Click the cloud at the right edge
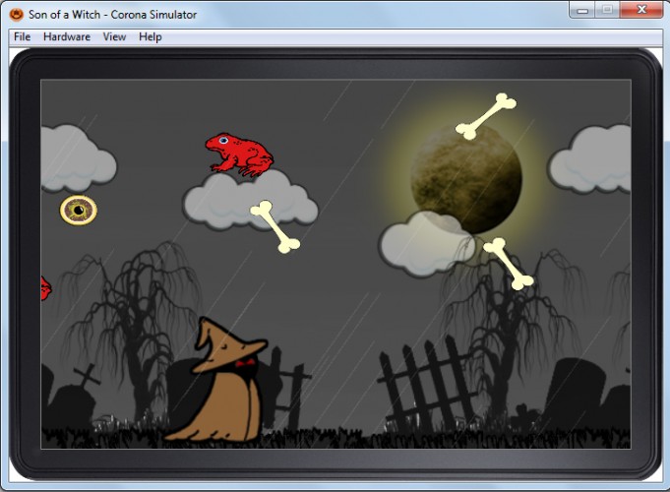The width and height of the screenshot is (670, 492). point(590,159)
